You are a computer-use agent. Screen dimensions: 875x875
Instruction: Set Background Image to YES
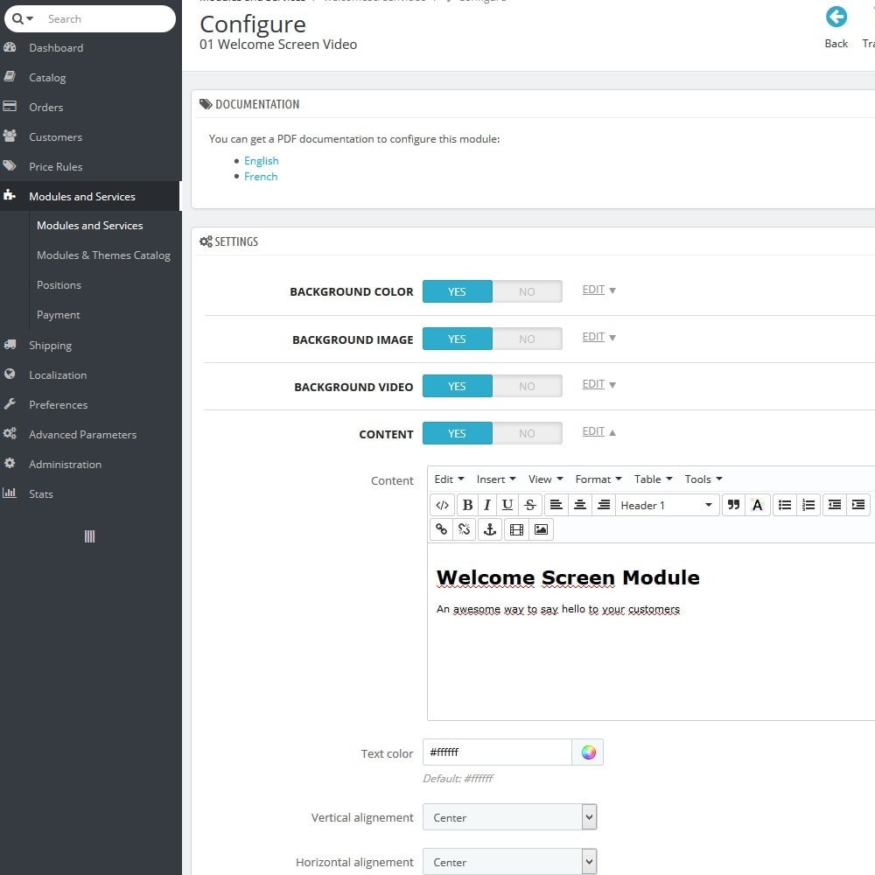point(457,339)
